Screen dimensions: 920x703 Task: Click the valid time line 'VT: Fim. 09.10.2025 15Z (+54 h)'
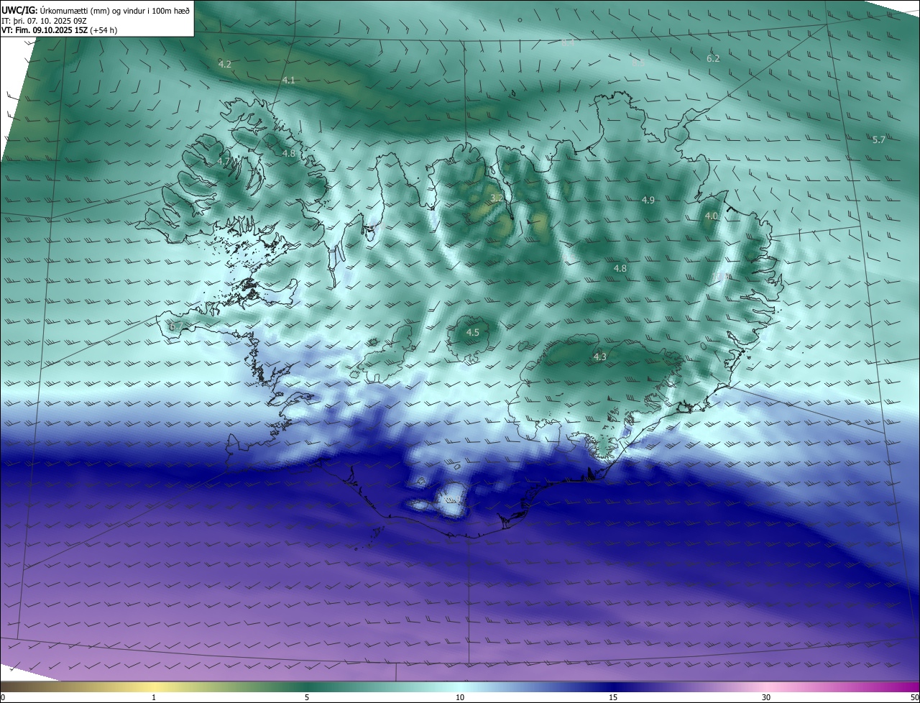60,31
